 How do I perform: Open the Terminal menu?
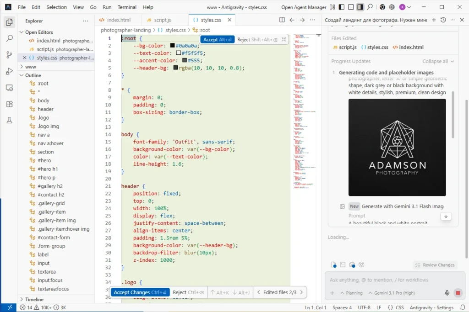pos(127,7)
